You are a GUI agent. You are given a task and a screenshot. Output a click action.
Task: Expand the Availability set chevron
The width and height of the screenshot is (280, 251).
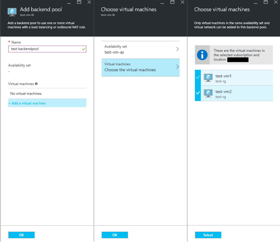pos(177,49)
